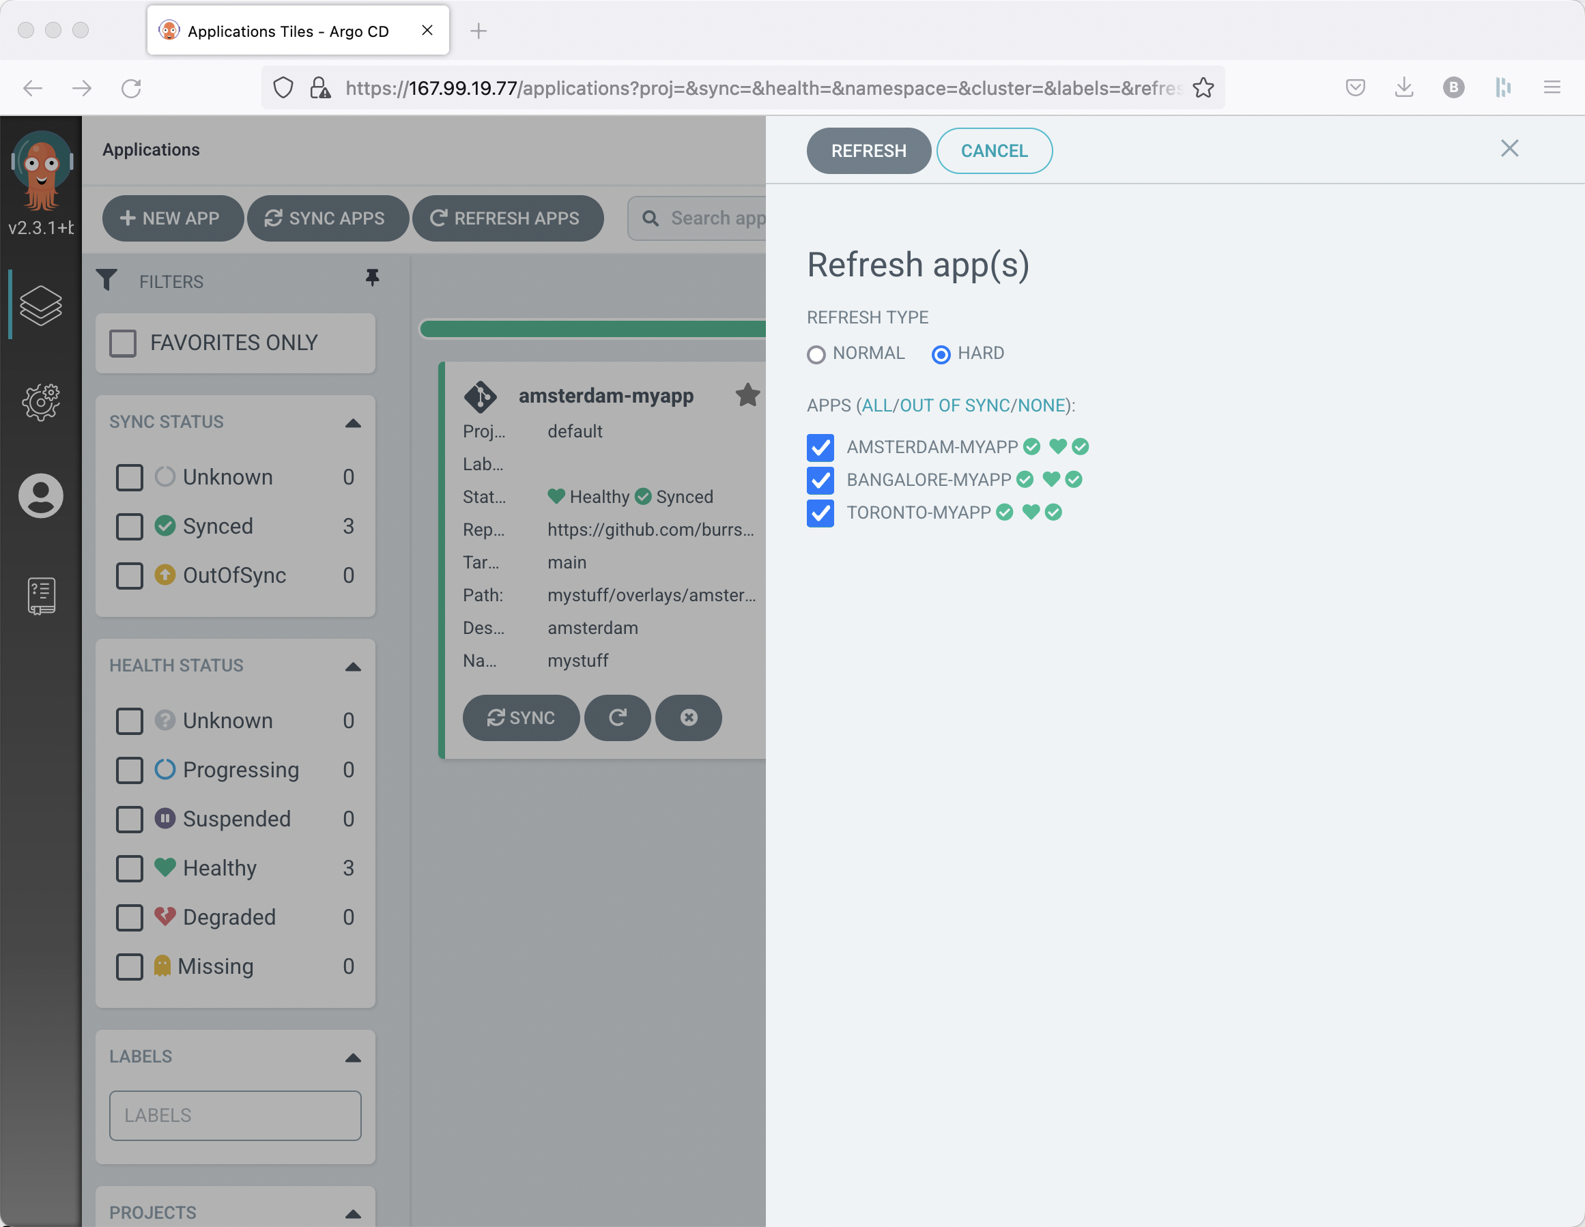Viewport: 1585px width, 1227px height.
Task: Click the REFRESH button in the panel
Action: pos(868,151)
